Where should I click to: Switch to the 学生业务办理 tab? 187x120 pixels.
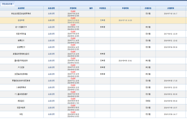7,4
